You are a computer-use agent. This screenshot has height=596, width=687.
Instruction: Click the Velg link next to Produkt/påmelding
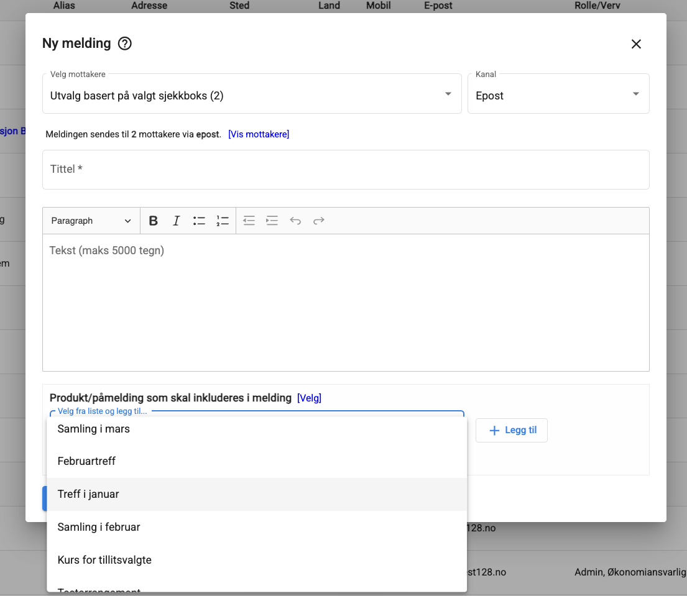coord(310,398)
